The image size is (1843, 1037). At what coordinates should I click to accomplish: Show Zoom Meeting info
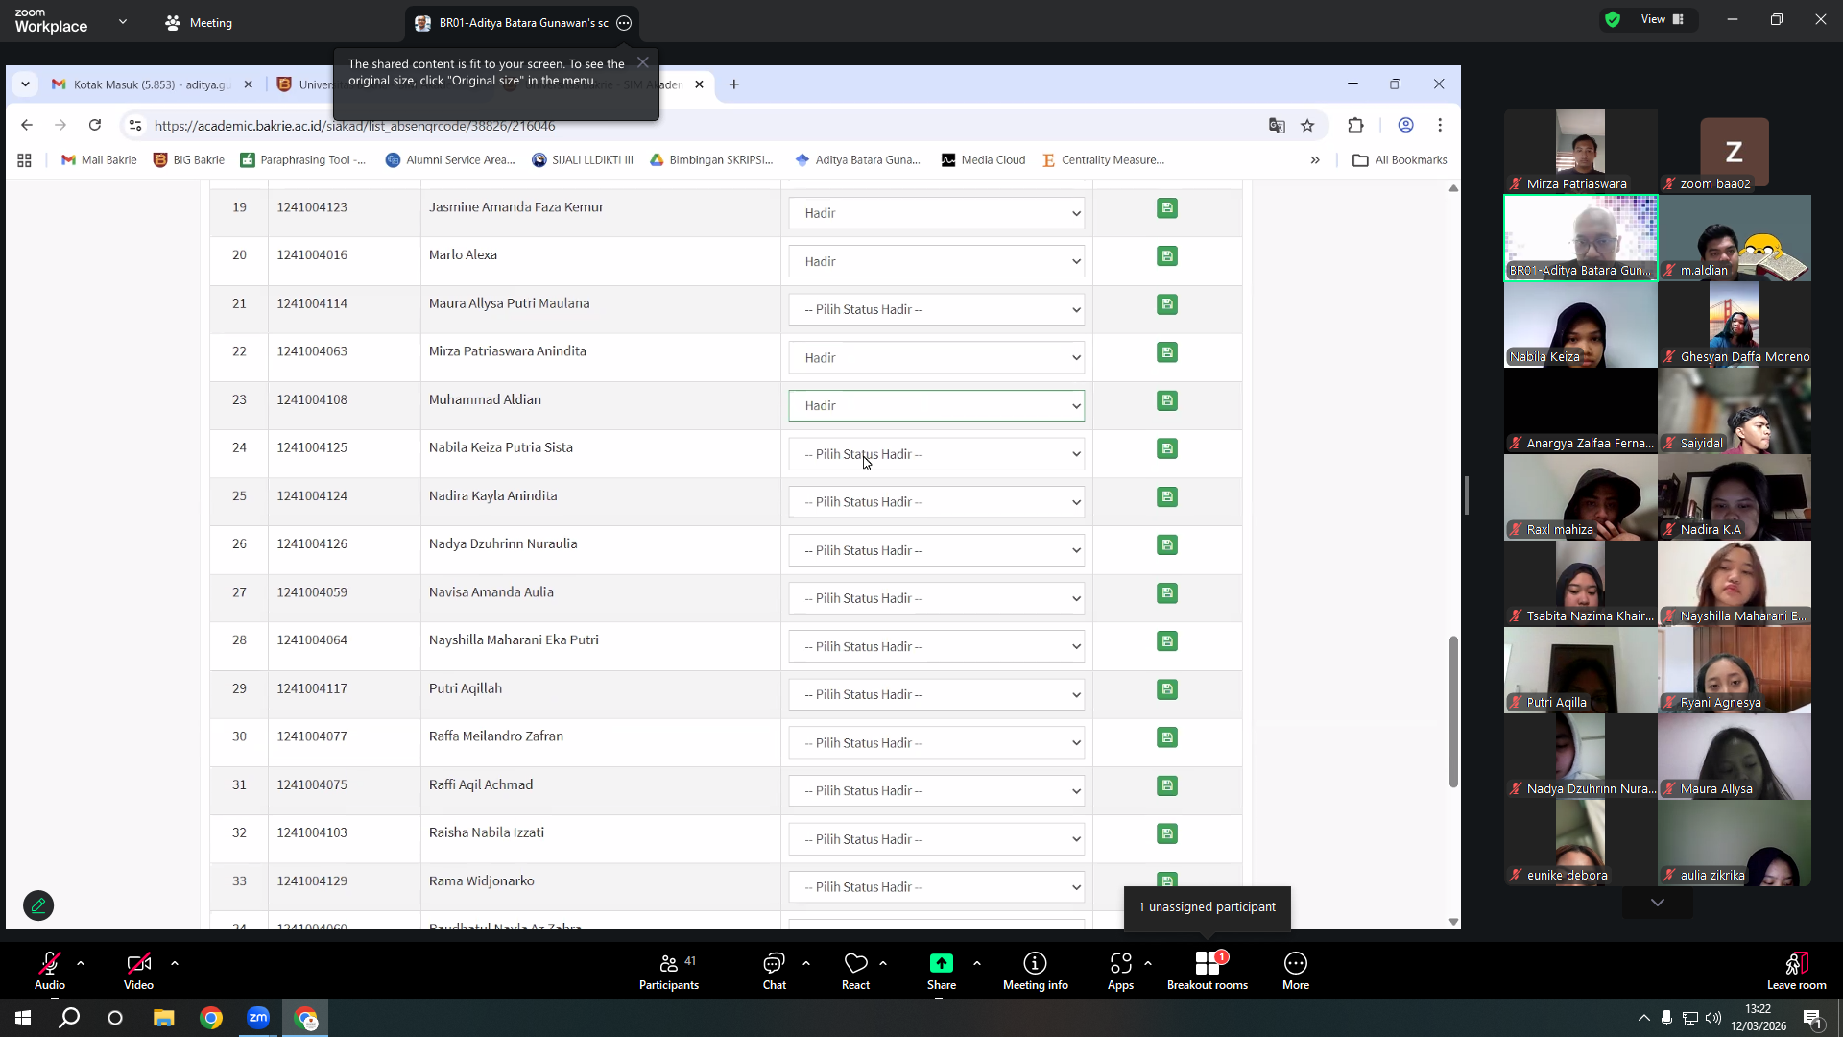point(1035,972)
